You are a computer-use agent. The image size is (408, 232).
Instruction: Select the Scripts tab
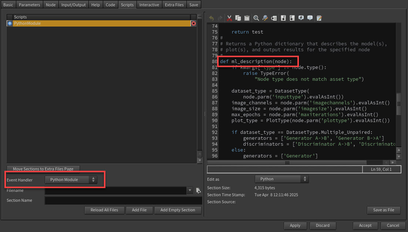[127, 5]
